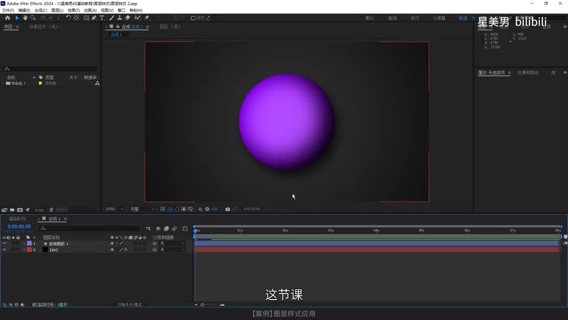568x320 pixels.
Task: Open the 文件(F) menu
Action: pos(8,10)
